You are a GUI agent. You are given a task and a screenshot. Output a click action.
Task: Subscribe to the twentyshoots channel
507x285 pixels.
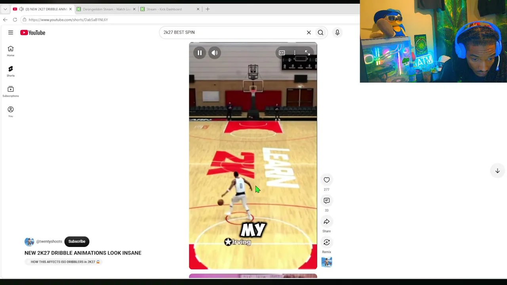click(77, 241)
